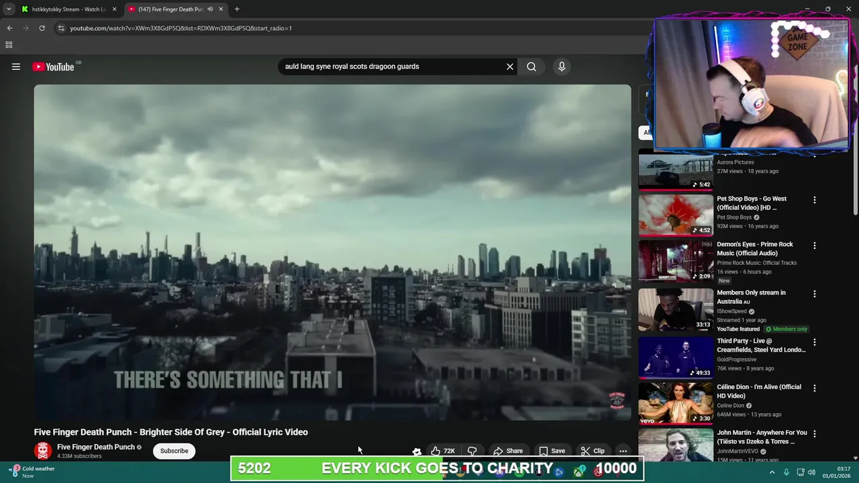This screenshot has width=859, height=483.
Task: Reload the page with the refresh icon
Action: 42,28
